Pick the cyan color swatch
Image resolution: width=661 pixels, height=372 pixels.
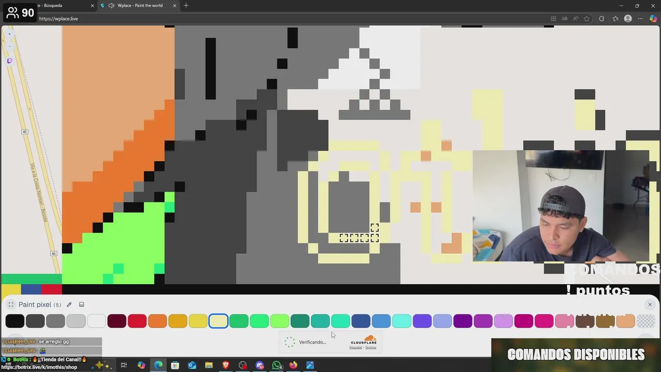pyautogui.click(x=401, y=321)
